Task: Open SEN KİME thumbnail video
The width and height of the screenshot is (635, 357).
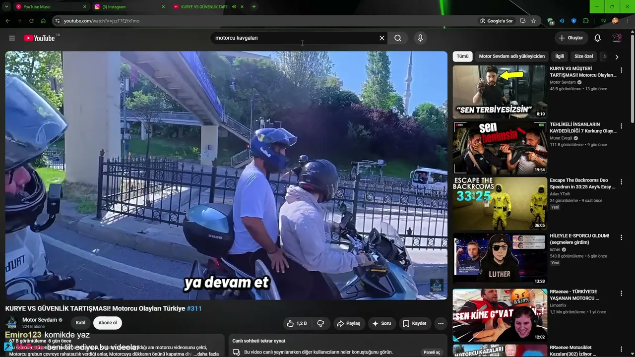Action: [500, 315]
